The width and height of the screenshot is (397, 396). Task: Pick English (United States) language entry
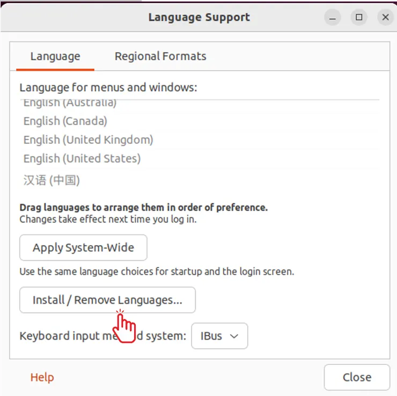click(x=82, y=159)
